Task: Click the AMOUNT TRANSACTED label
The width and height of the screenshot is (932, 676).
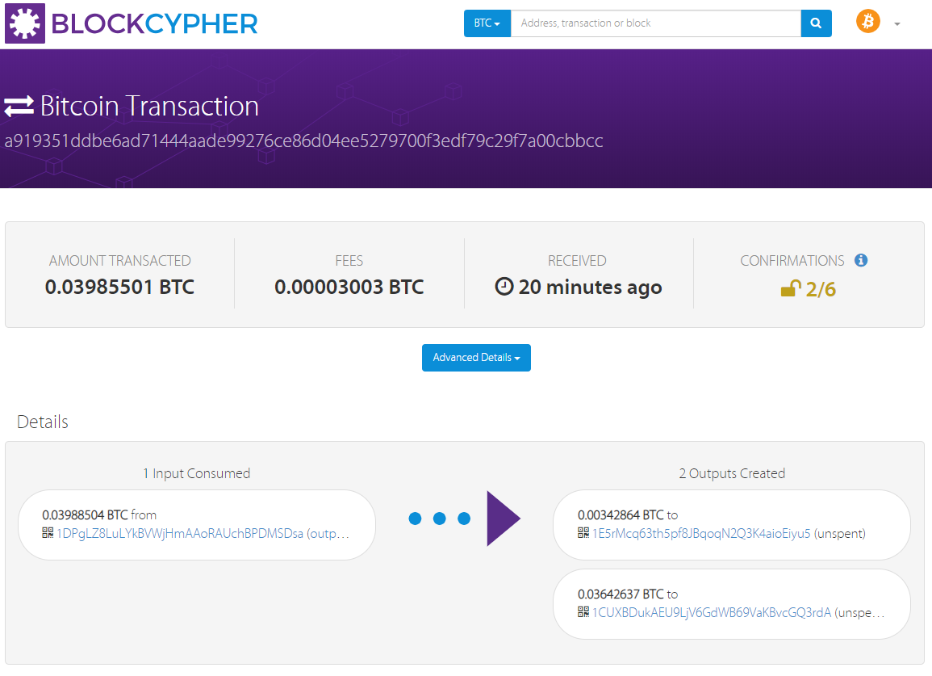Action: pos(120,261)
